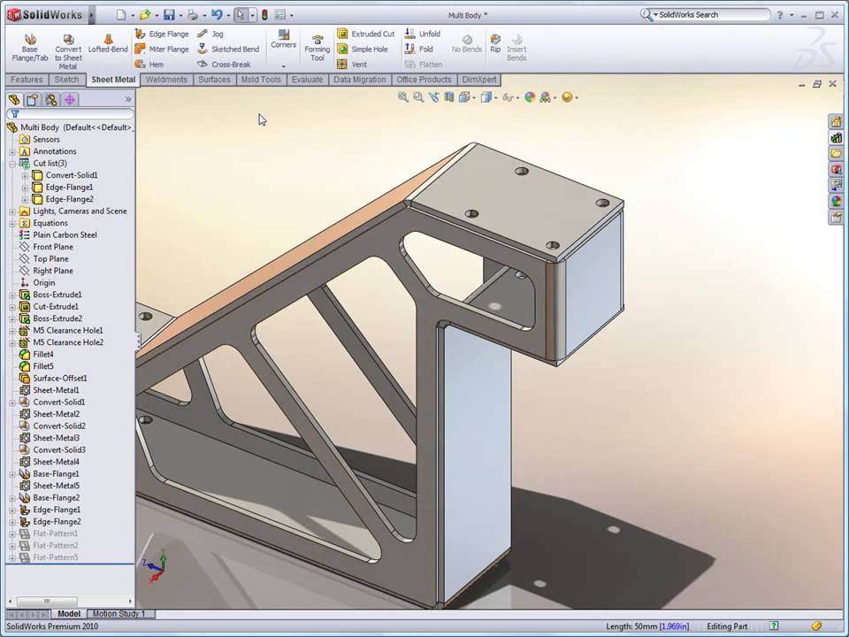This screenshot has width=849, height=637.
Task: Select the Rip tool
Action: pyautogui.click(x=495, y=42)
